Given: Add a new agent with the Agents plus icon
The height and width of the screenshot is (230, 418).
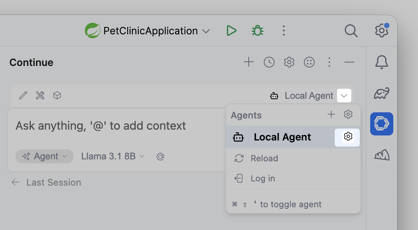Looking at the screenshot, I should pos(331,114).
